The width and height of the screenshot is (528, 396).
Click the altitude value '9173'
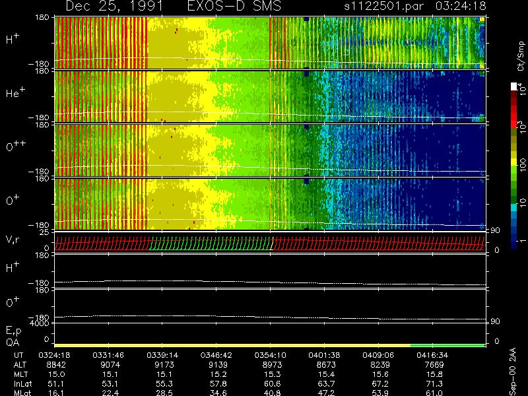tap(164, 365)
